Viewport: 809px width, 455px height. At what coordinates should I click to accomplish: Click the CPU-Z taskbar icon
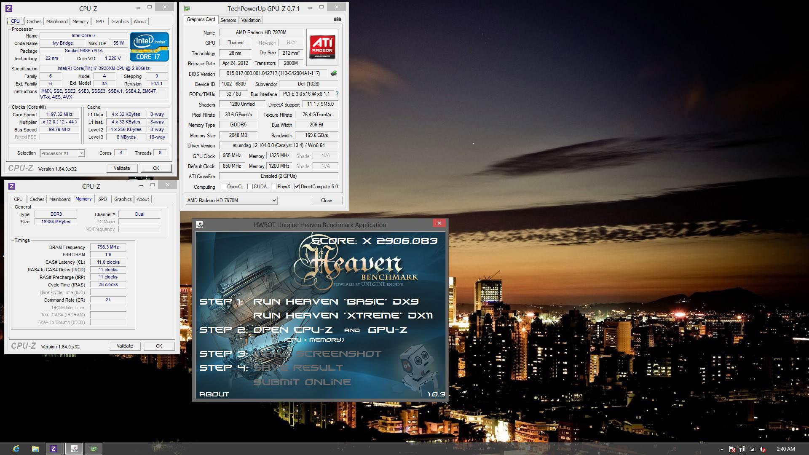pos(54,449)
